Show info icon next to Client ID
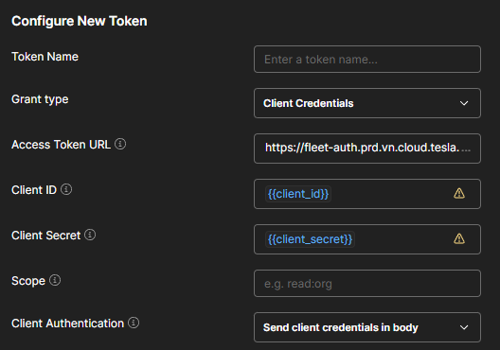Viewport: 500px width, 350px height. click(x=66, y=189)
